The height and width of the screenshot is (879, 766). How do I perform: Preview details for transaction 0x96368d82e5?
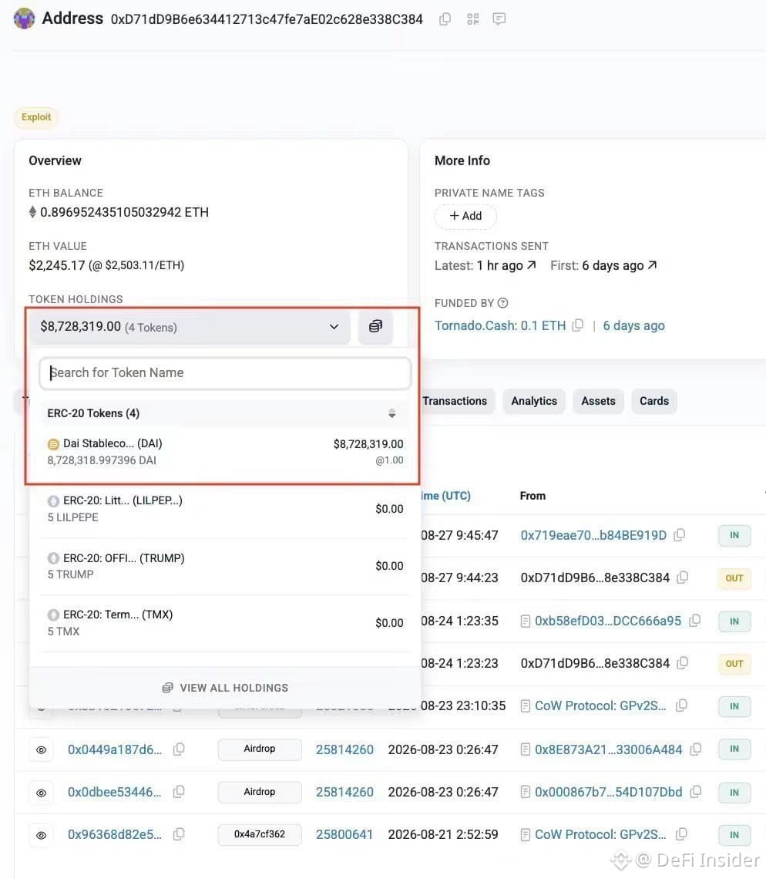click(x=42, y=835)
